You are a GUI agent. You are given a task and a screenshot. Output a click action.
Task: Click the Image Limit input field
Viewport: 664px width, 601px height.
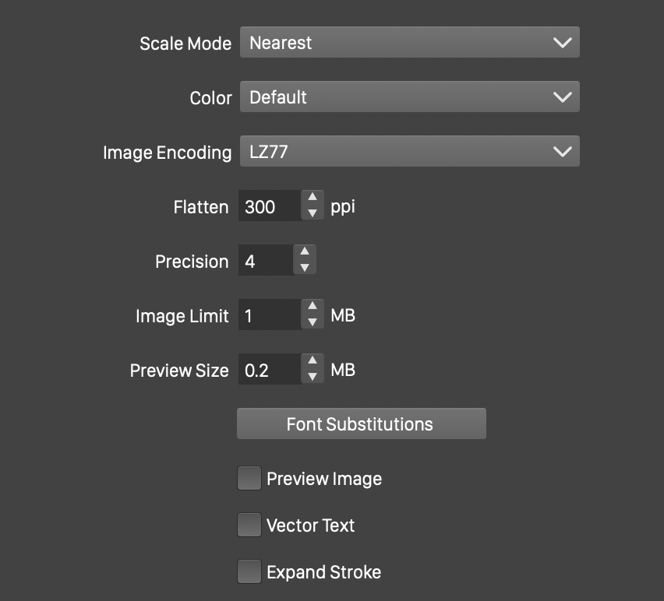click(269, 316)
